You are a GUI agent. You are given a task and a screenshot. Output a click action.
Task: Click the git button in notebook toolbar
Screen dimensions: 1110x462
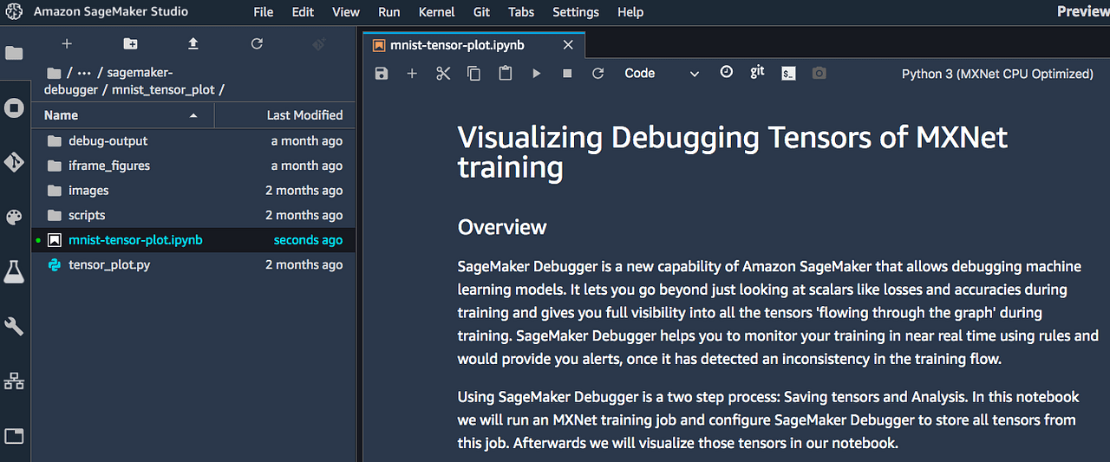coord(757,72)
